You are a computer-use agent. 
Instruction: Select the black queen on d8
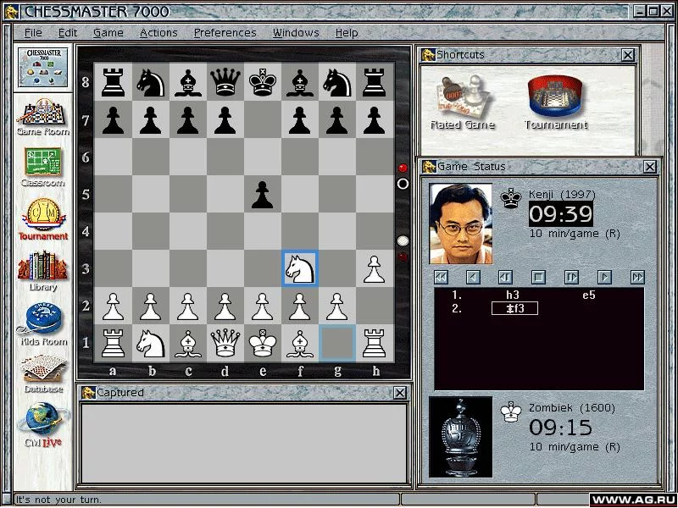(225, 82)
